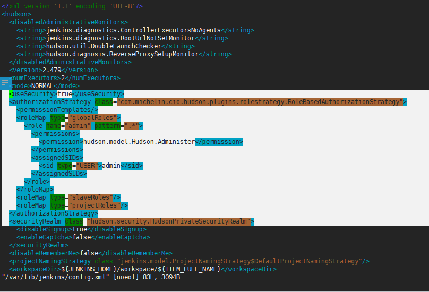The width and height of the screenshot is (429, 292).
Task: Select the NORMAL mode value
Action: tap(42, 86)
